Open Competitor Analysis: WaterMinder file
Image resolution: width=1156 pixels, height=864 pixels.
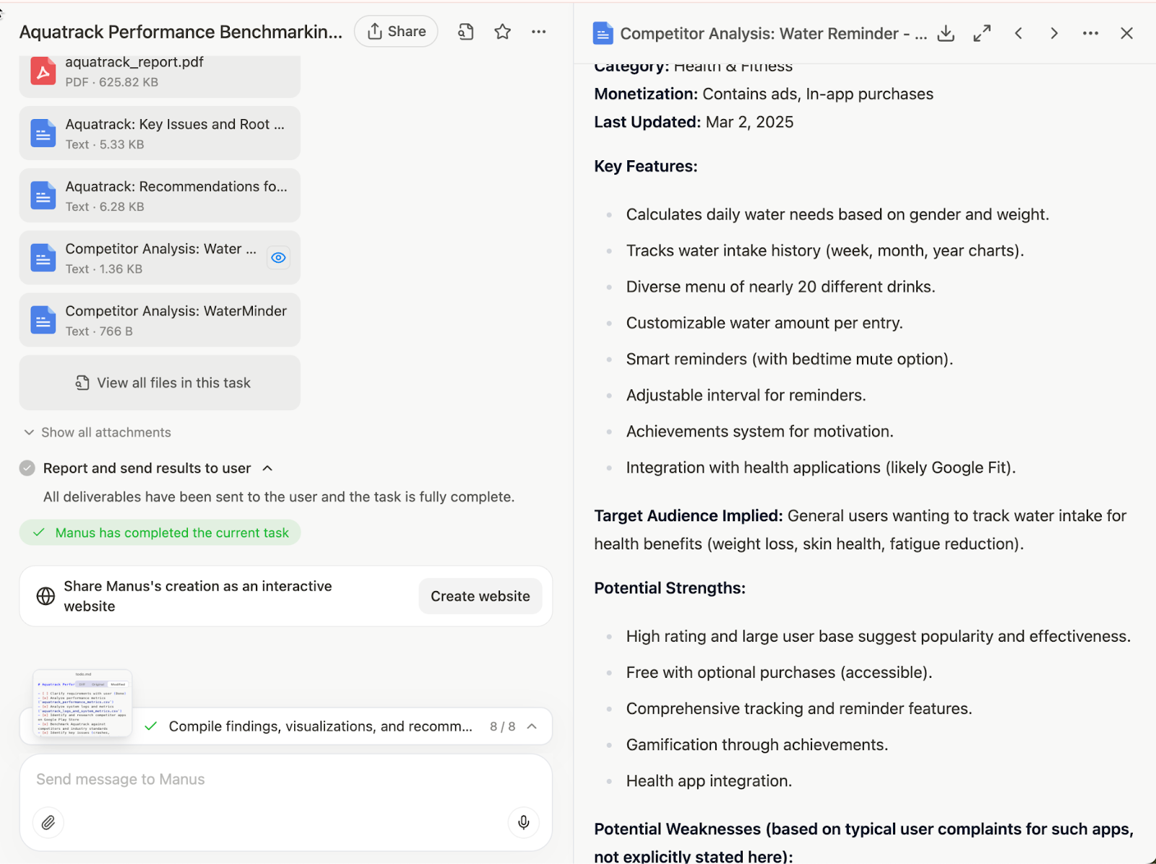click(160, 320)
